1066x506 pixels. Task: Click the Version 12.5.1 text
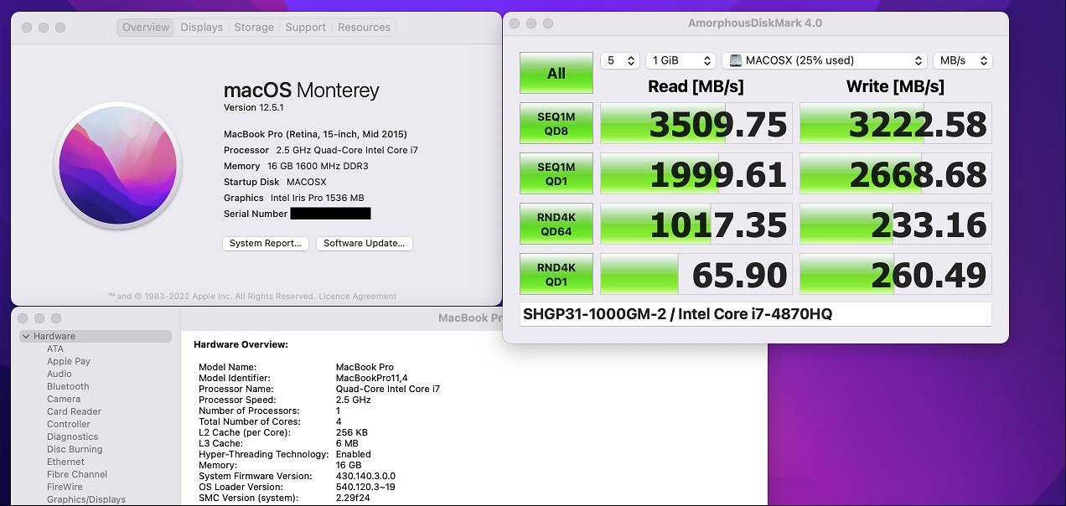(x=254, y=107)
